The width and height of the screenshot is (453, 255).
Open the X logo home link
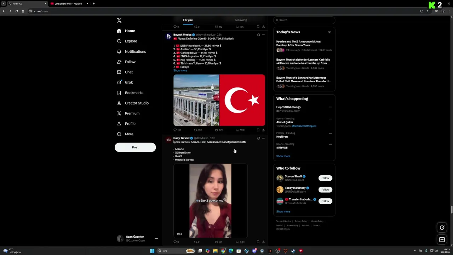(x=119, y=21)
